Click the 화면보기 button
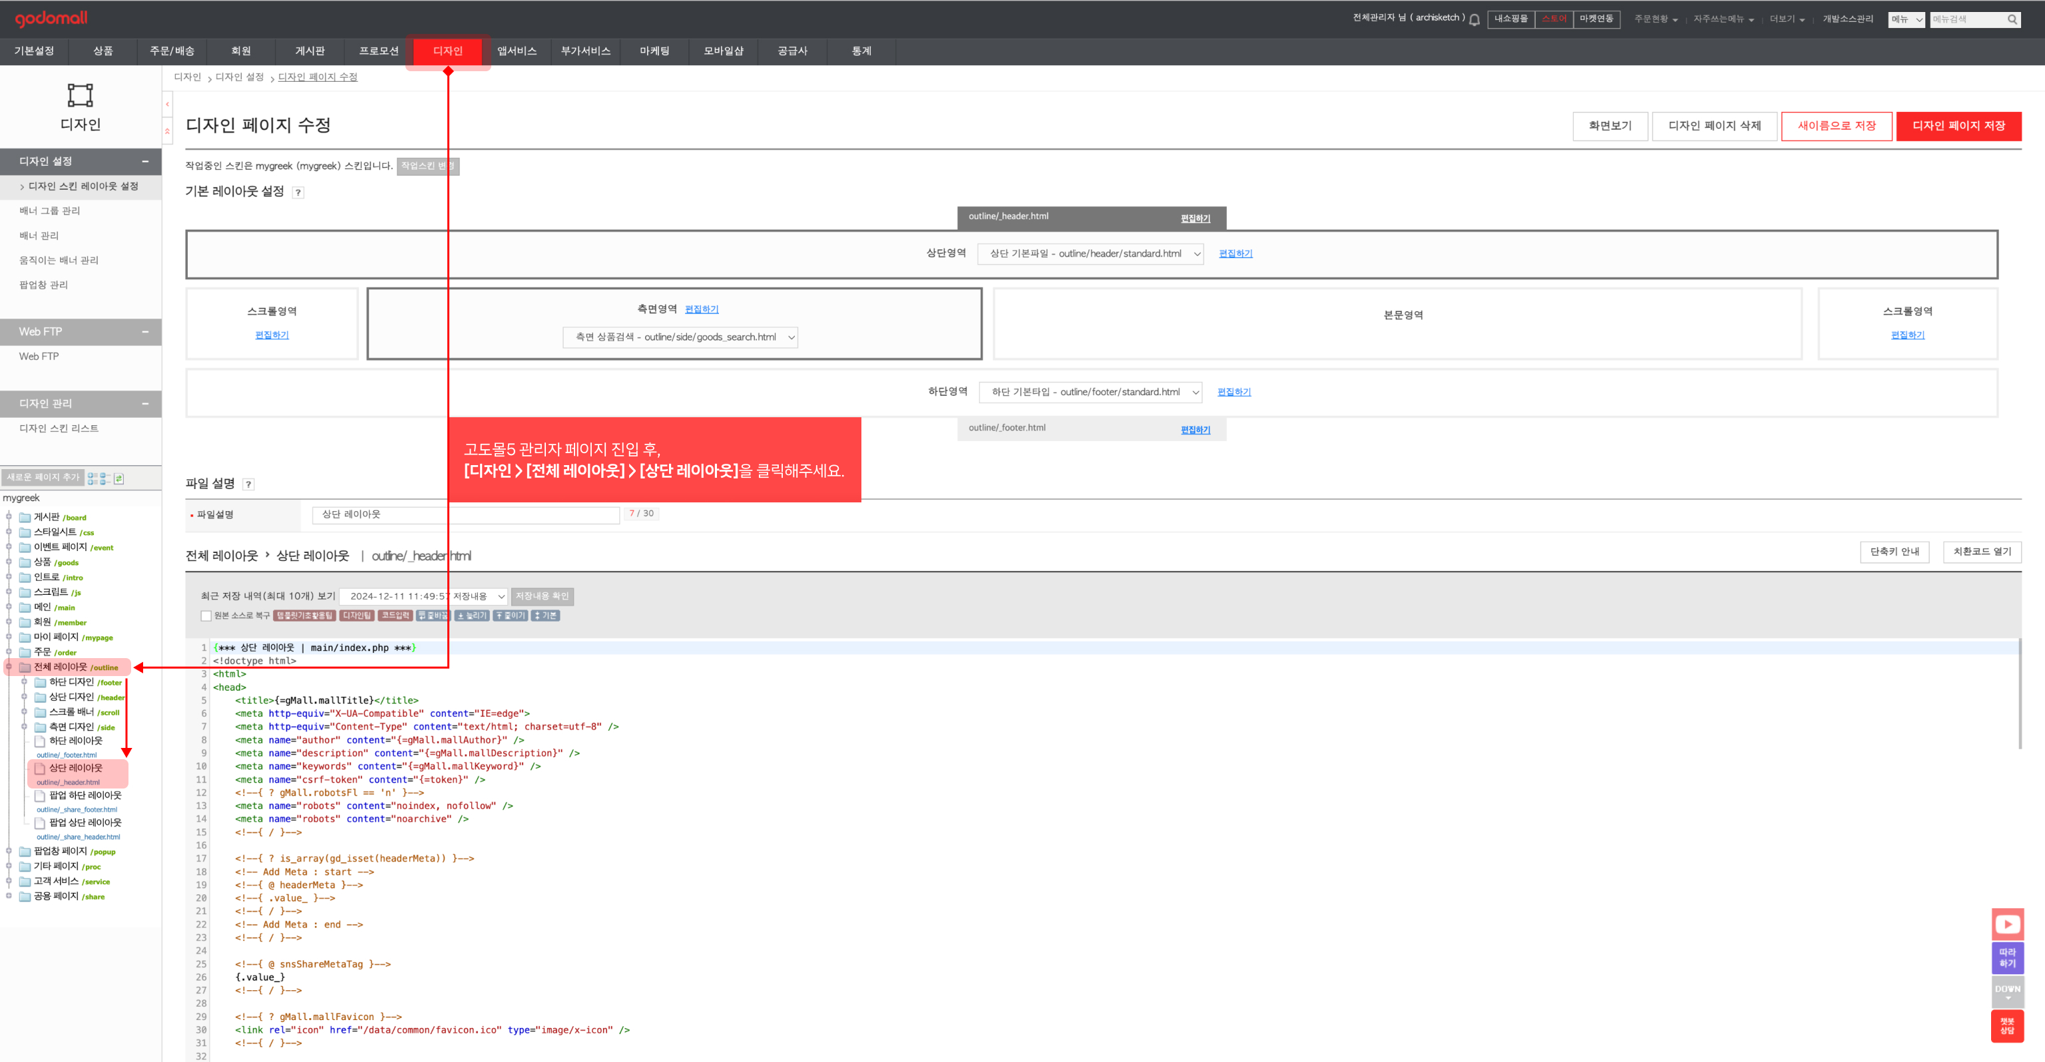 point(1610,126)
